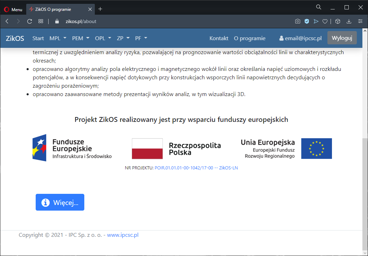Open the downloads panel icon

[x=349, y=21]
